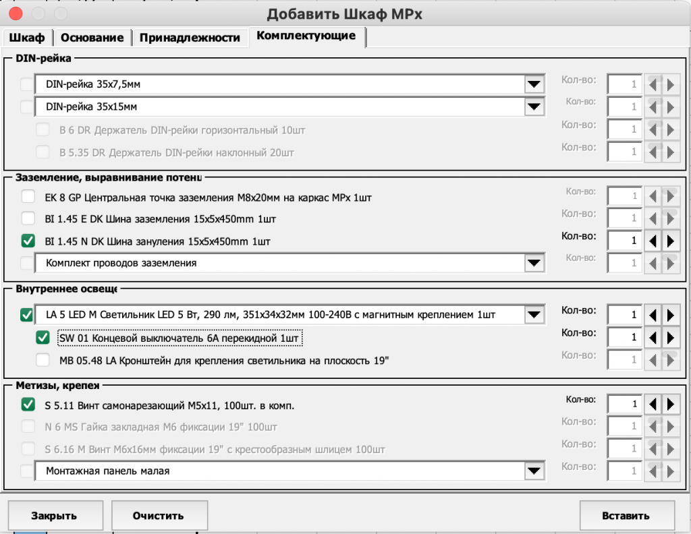Open Комплект проводов заземления dropdown
The width and height of the screenshot is (691, 534).
[x=534, y=263]
